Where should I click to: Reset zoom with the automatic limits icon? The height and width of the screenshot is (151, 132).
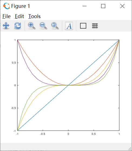click(55, 26)
